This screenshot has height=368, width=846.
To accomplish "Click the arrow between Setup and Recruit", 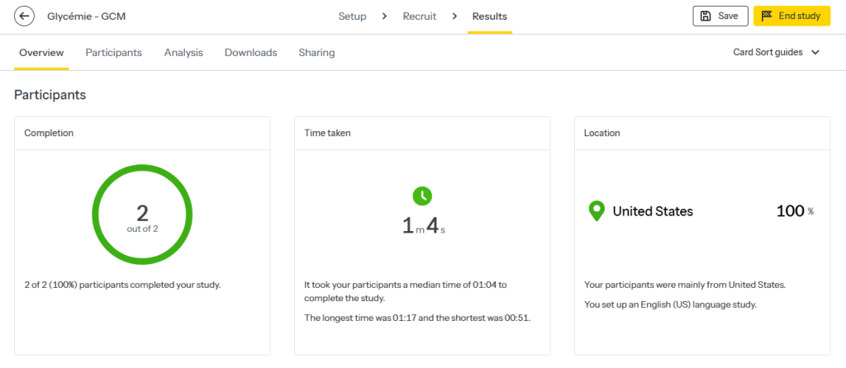I will 384,17.
